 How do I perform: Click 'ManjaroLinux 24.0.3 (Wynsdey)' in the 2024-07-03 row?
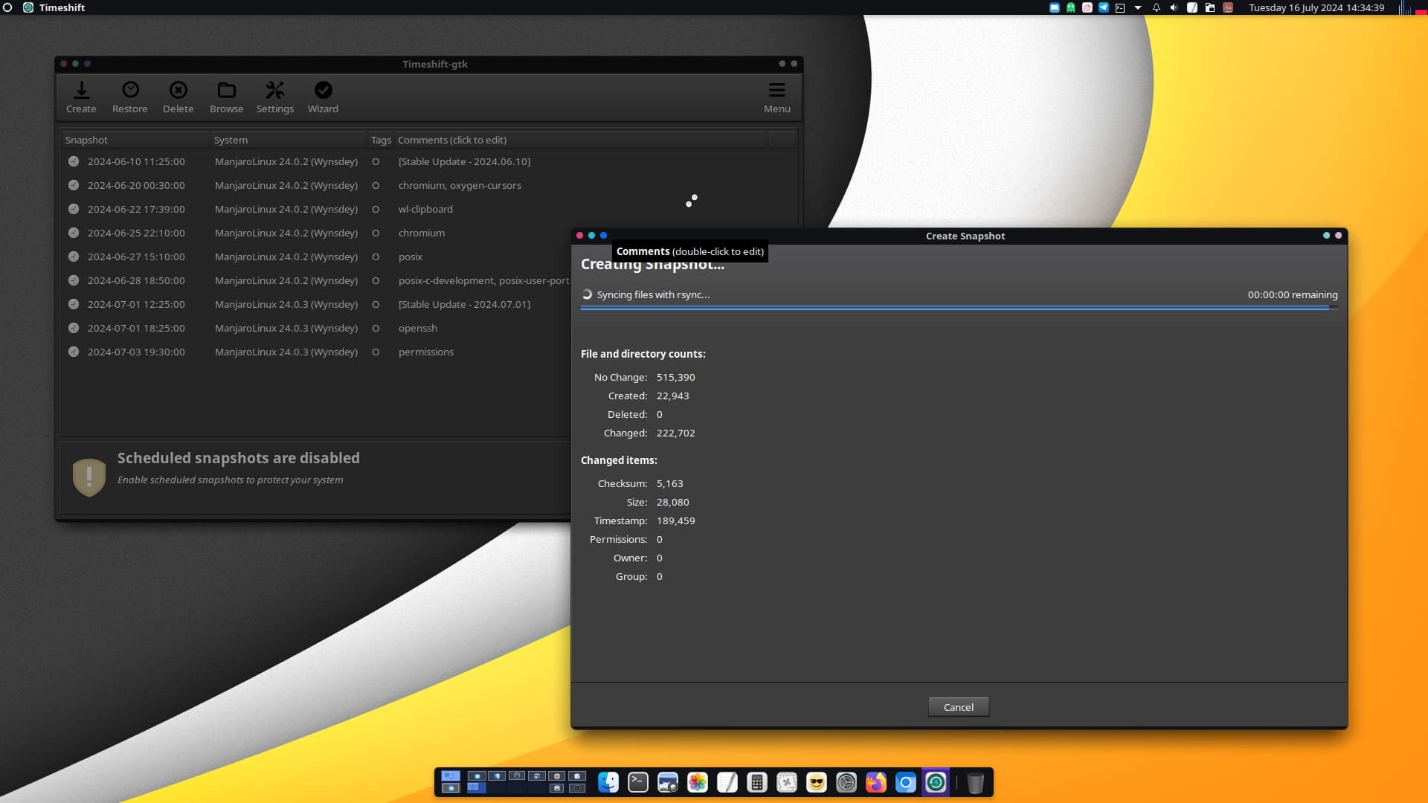(286, 352)
